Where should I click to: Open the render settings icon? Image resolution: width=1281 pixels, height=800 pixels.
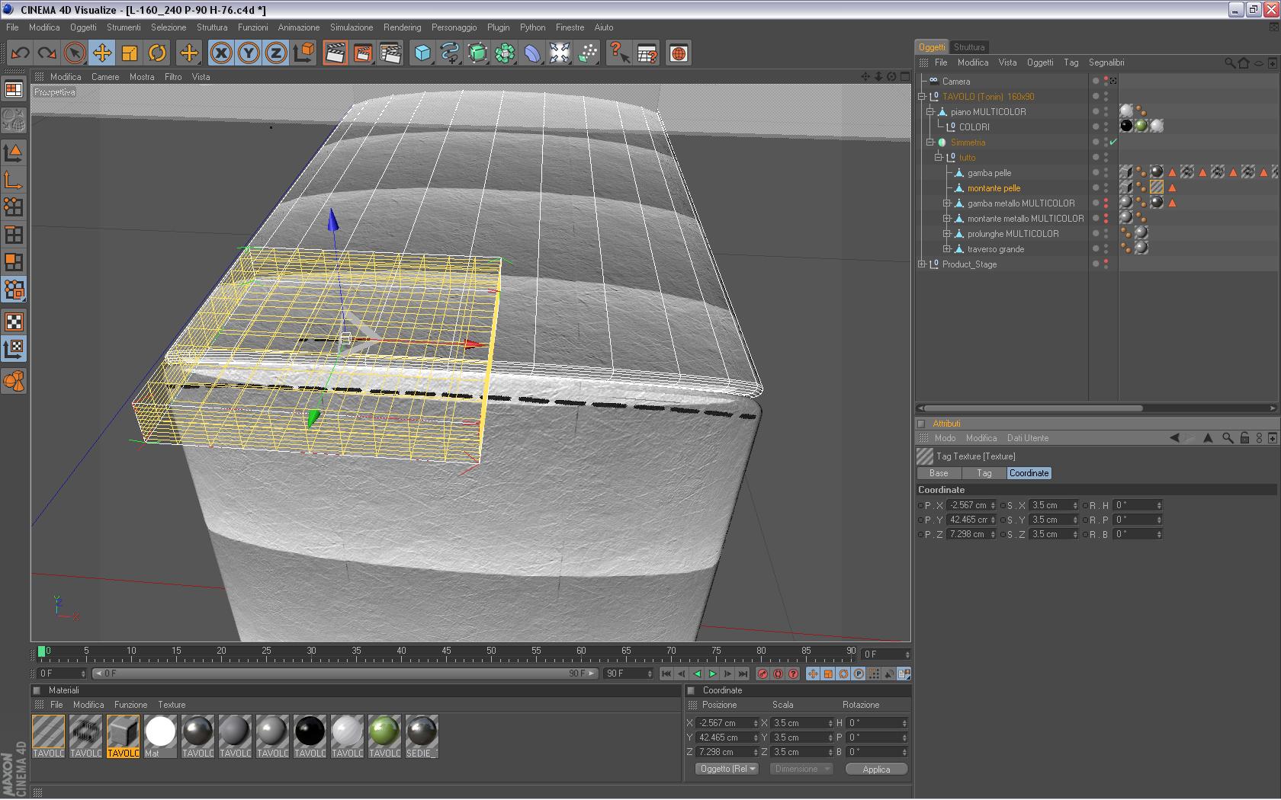pyautogui.click(x=390, y=53)
